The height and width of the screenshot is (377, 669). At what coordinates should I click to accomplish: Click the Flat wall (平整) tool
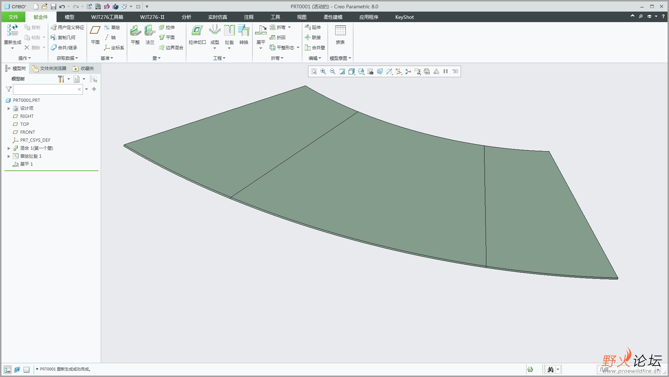(x=135, y=35)
